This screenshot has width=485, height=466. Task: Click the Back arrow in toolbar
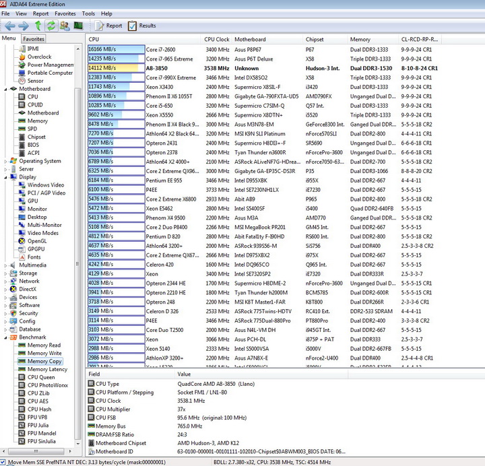[9, 26]
